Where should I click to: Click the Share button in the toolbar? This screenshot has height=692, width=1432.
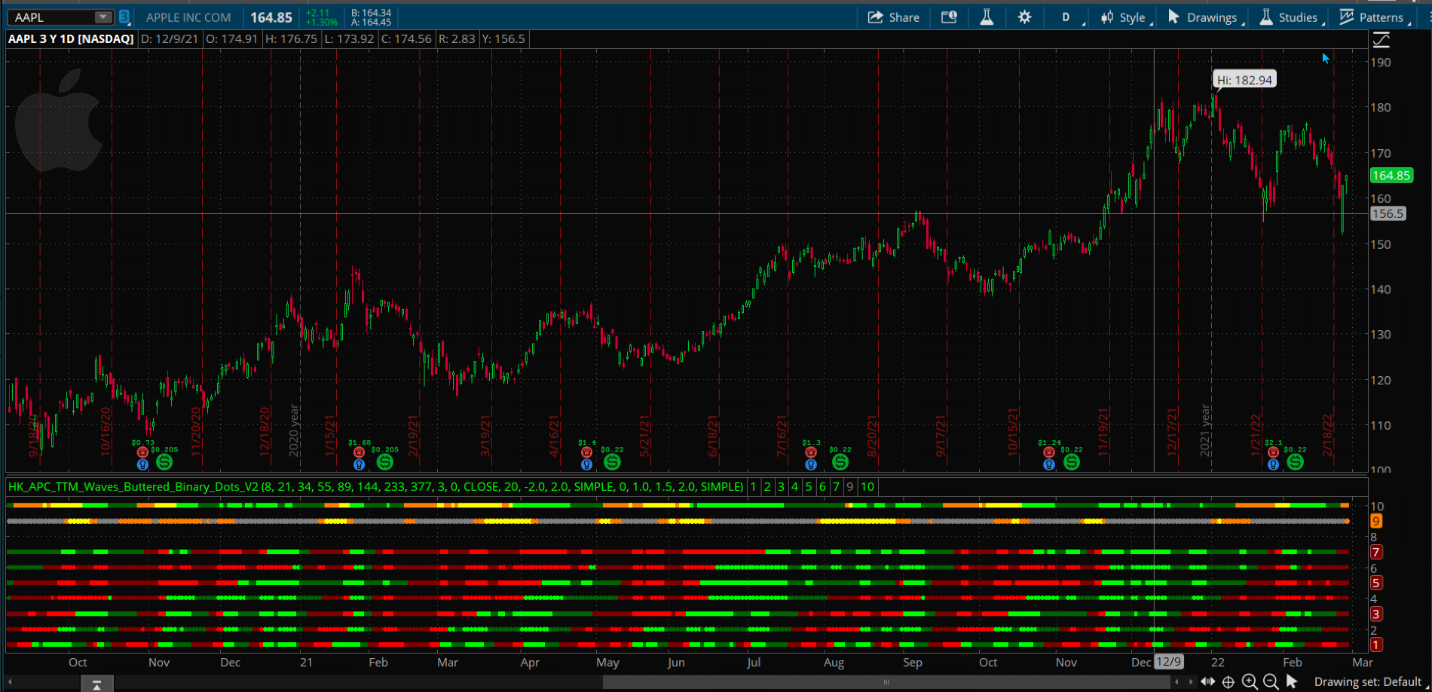tap(894, 17)
